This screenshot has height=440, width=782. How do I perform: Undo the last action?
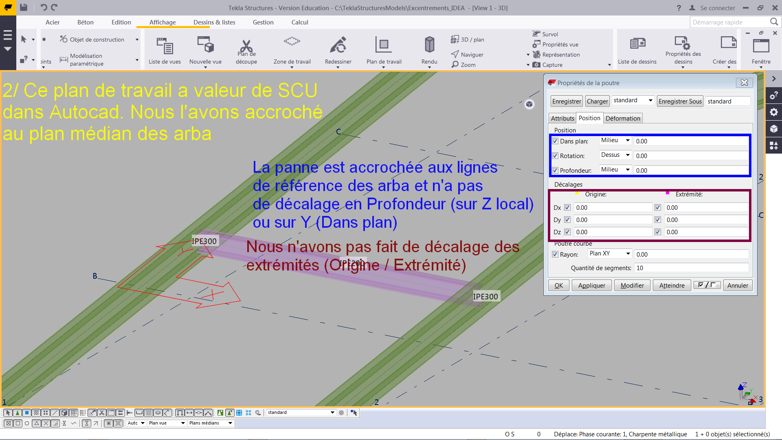click(x=44, y=7)
